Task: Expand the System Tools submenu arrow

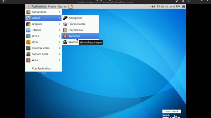Action: pos(60,54)
